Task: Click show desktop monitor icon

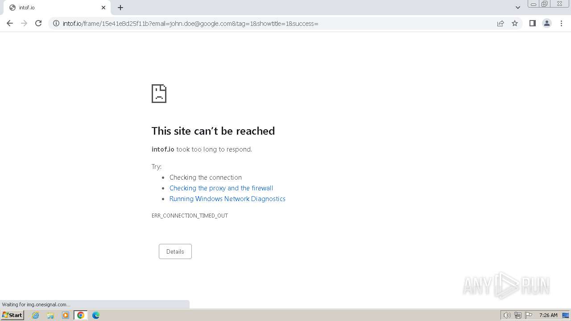Action: (x=566, y=315)
